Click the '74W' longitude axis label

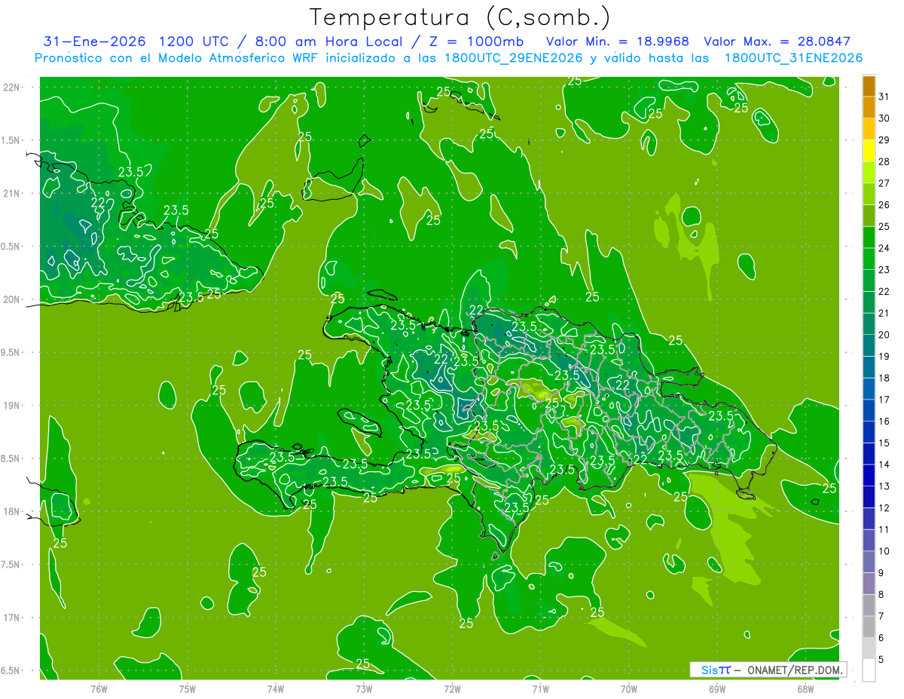click(276, 688)
